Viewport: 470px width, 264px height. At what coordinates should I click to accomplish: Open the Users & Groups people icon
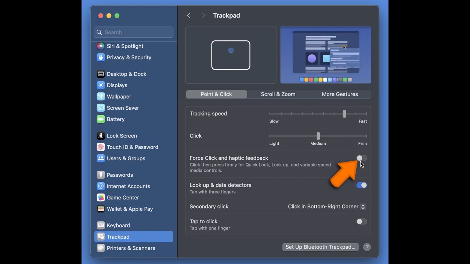click(x=101, y=159)
